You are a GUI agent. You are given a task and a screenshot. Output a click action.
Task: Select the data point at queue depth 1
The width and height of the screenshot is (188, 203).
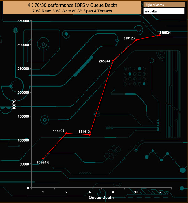(x=43, y=159)
